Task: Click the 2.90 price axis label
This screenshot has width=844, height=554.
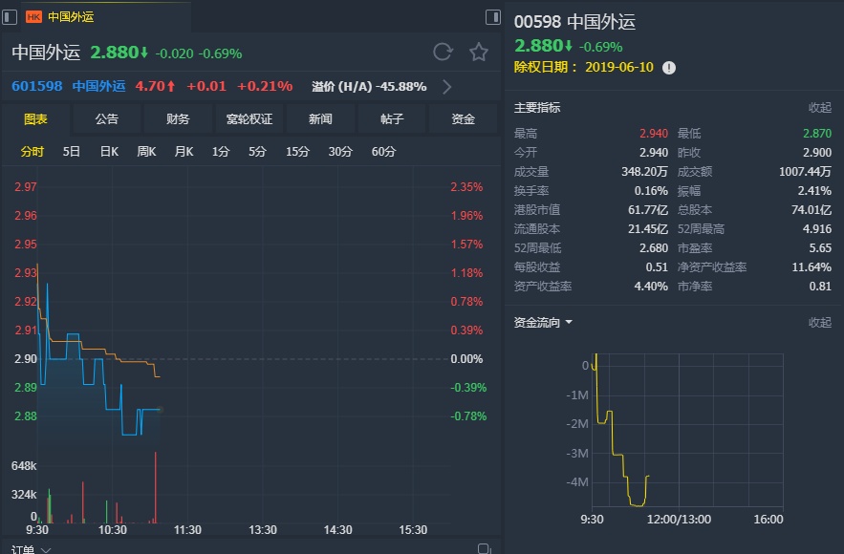Action: (x=25, y=359)
